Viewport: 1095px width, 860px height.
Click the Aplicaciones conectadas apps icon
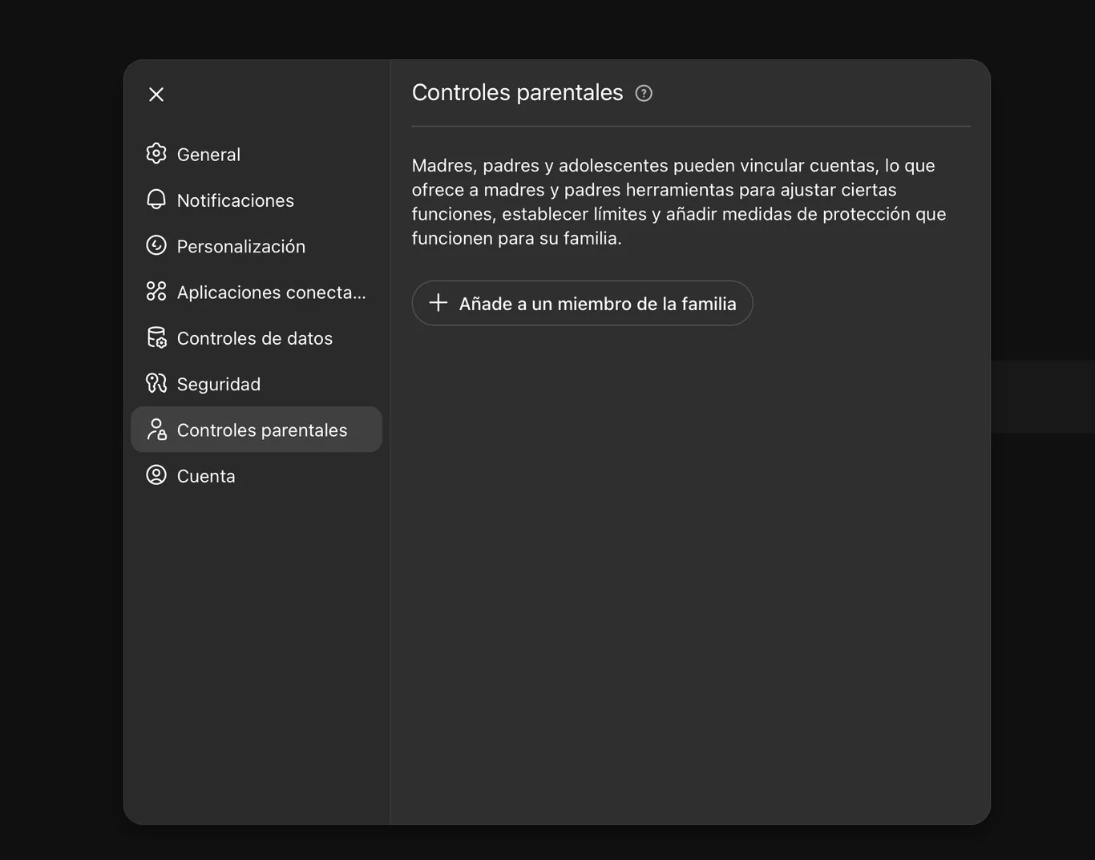click(x=156, y=292)
